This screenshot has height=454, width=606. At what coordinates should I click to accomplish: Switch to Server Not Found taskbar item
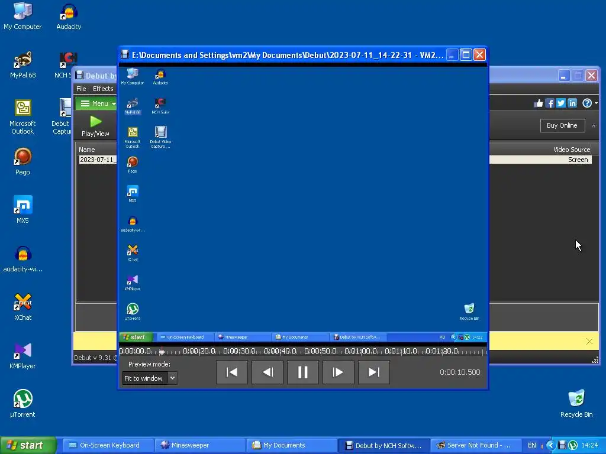[475, 446]
